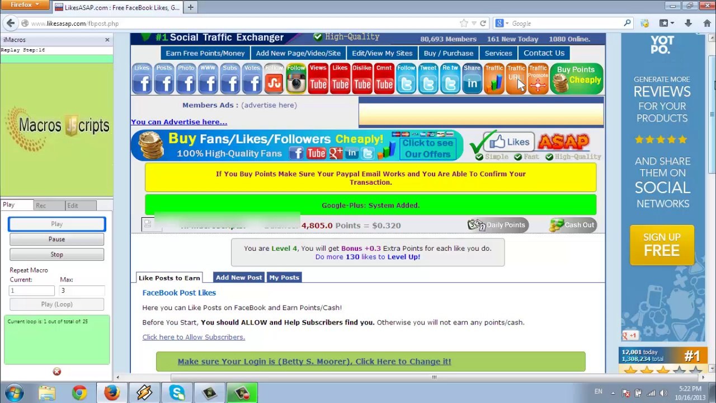This screenshot has height=403, width=716.
Task: Open YouTube Dislike icon
Action: 362,78
